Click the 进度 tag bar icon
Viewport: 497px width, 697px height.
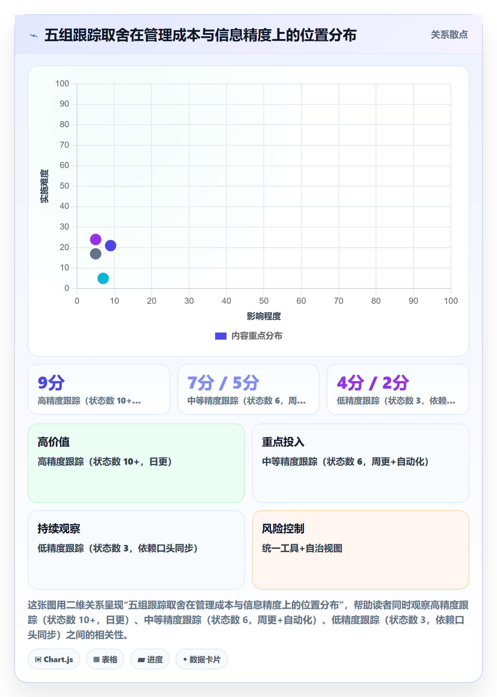141,660
